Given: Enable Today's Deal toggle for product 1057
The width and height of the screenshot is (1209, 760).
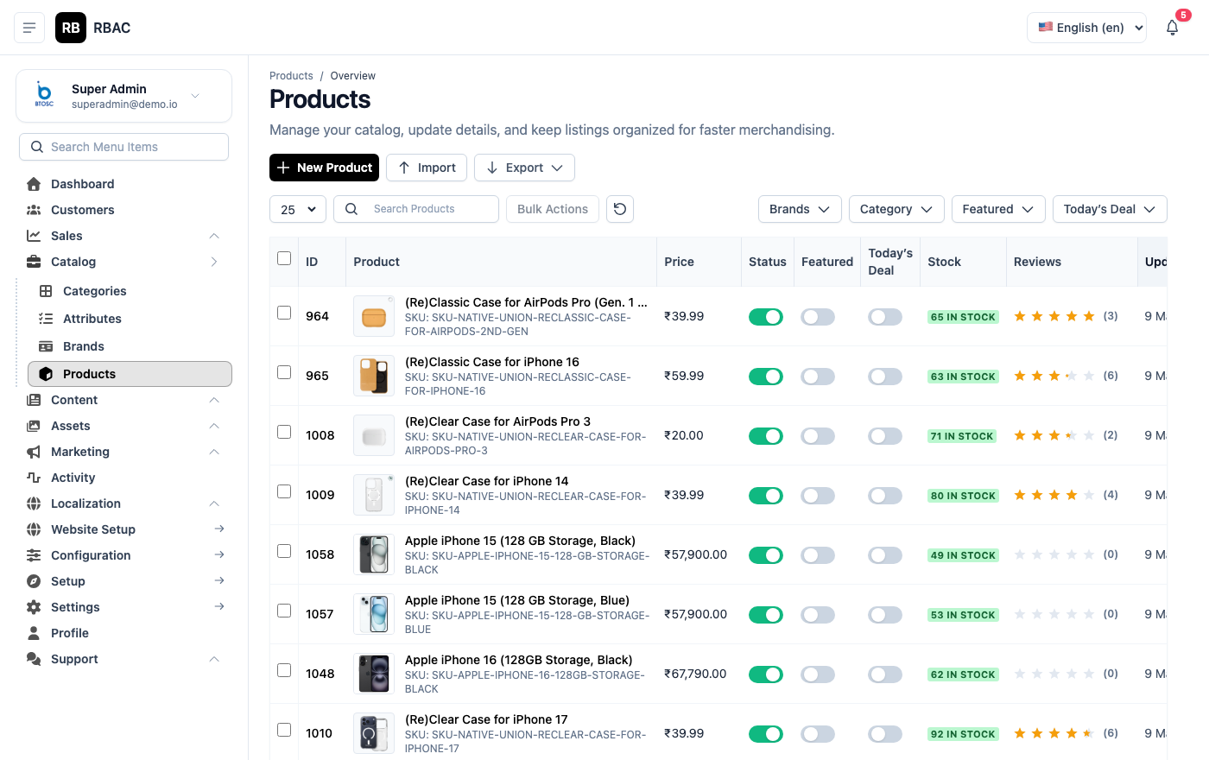Looking at the screenshot, I should pos(885,615).
